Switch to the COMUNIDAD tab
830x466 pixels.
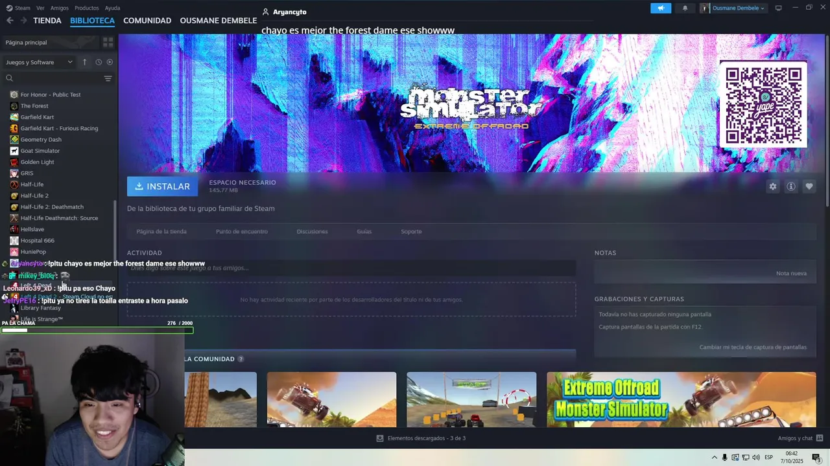[x=147, y=21]
